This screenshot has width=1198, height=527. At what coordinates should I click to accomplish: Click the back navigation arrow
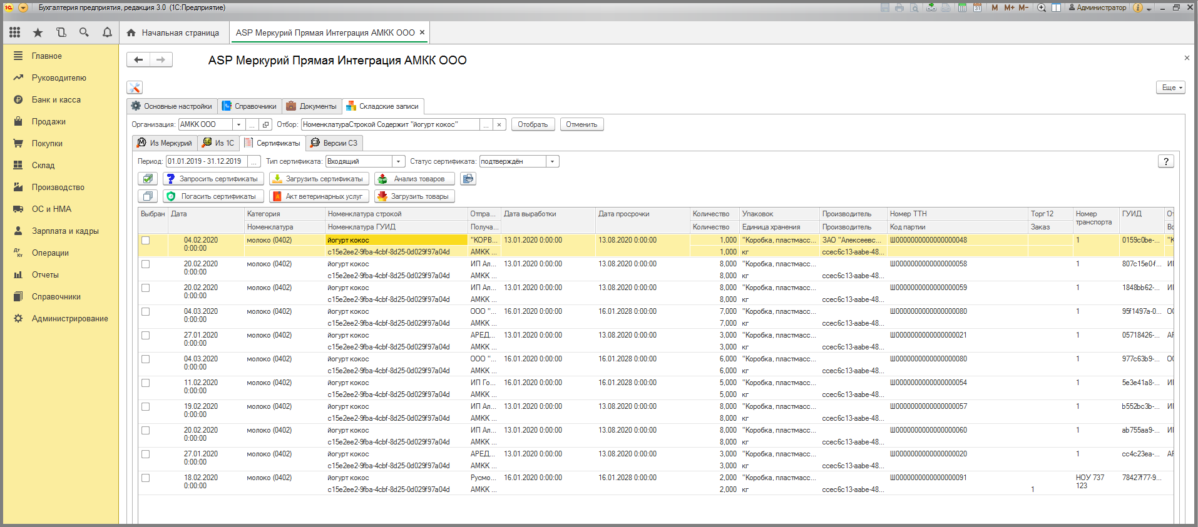tap(138, 59)
